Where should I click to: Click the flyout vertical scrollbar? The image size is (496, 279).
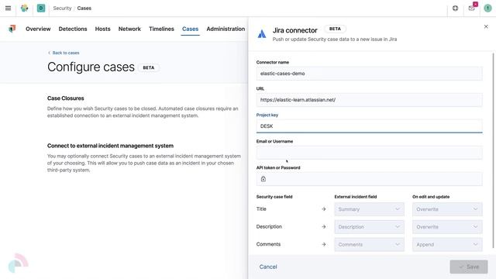click(x=493, y=150)
